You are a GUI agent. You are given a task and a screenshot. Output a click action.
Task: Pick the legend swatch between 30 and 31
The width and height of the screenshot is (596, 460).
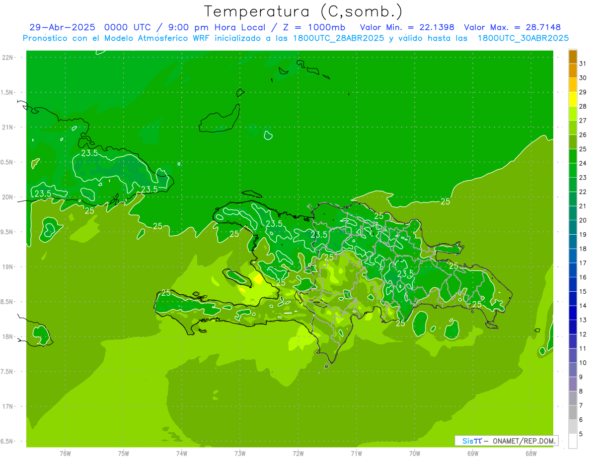coord(573,71)
